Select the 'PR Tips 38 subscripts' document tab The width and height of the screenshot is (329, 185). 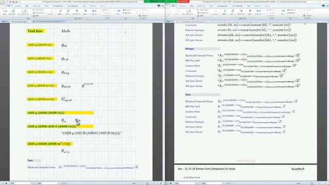pos(20,22)
